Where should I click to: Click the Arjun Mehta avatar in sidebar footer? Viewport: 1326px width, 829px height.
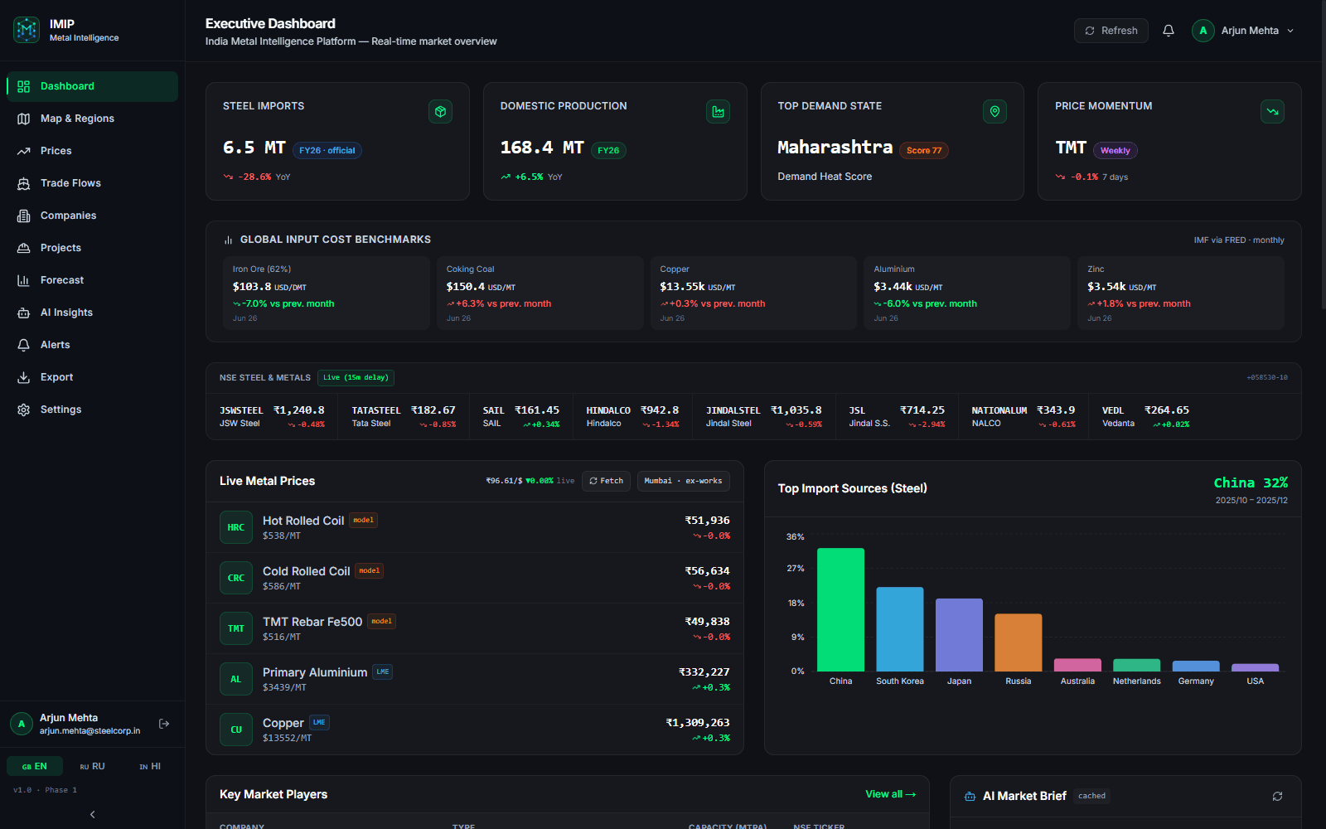pyautogui.click(x=22, y=724)
